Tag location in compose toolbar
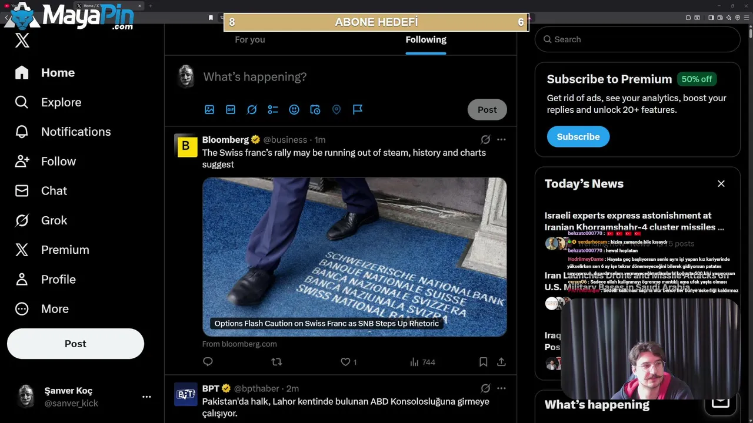Viewport: 753px width, 423px height. [336, 109]
